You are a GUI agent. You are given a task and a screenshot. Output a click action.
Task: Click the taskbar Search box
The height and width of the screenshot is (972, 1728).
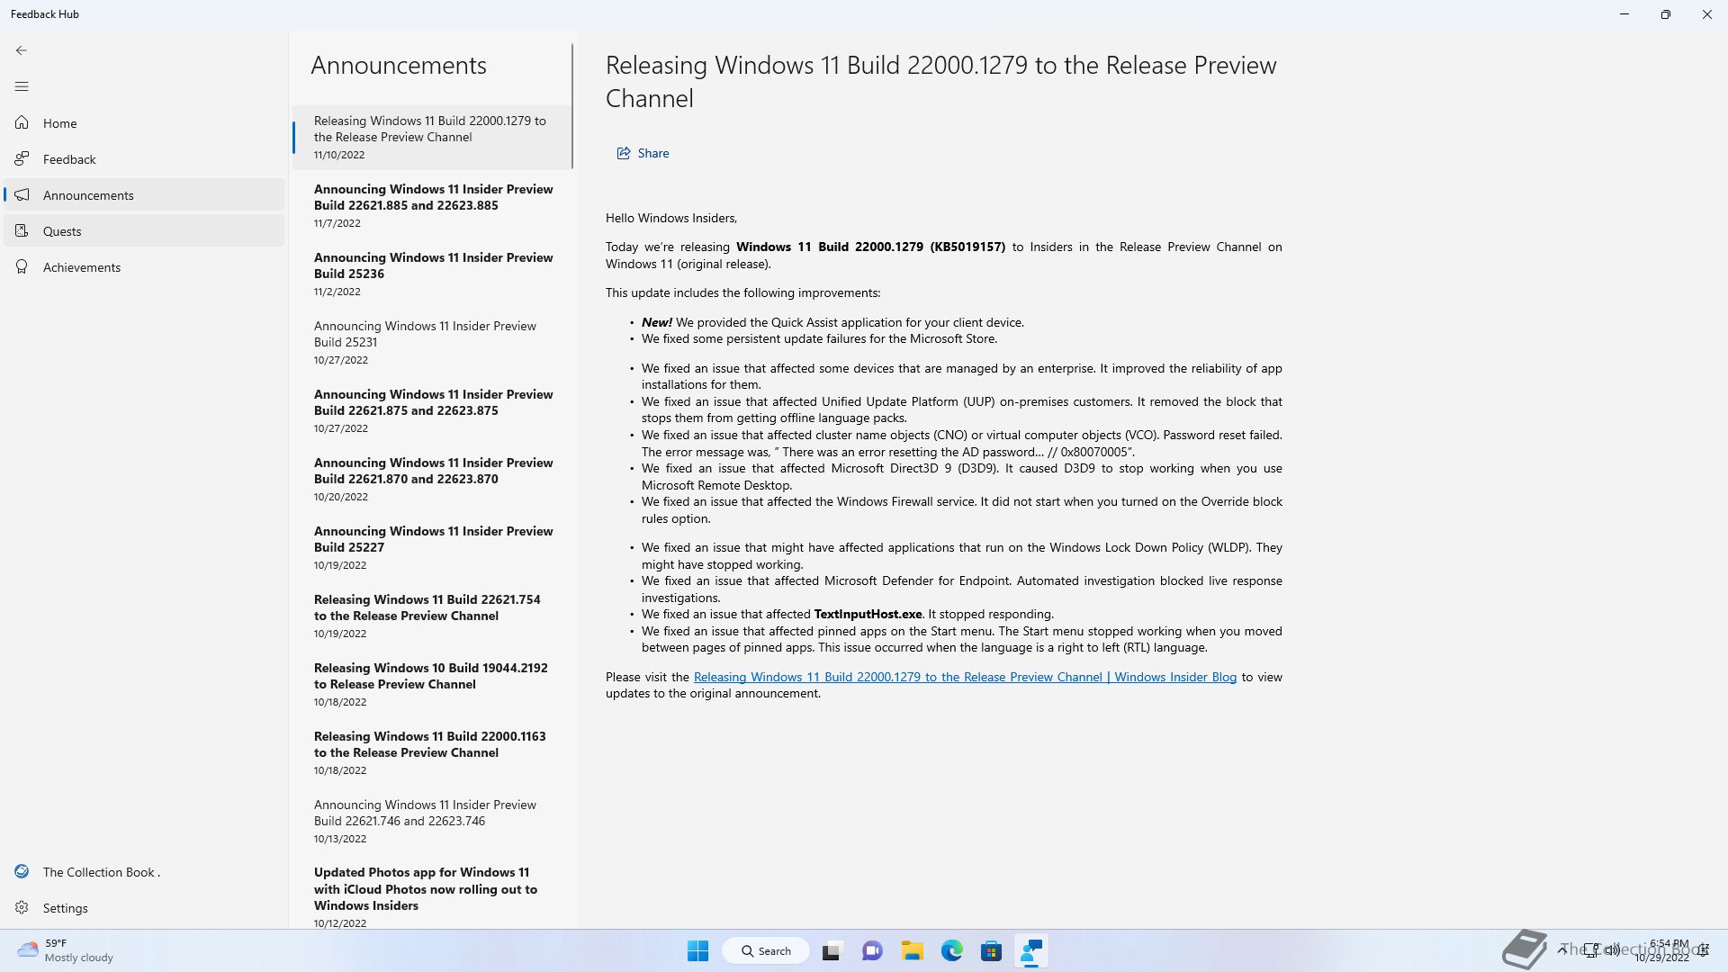[x=766, y=950]
